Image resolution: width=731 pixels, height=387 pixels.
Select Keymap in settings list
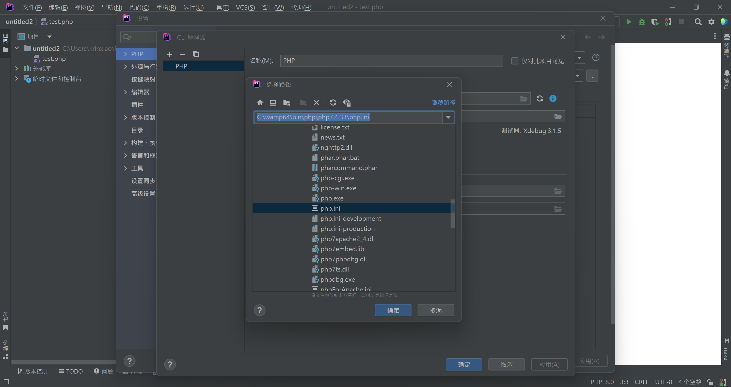[x=143, y=79]
